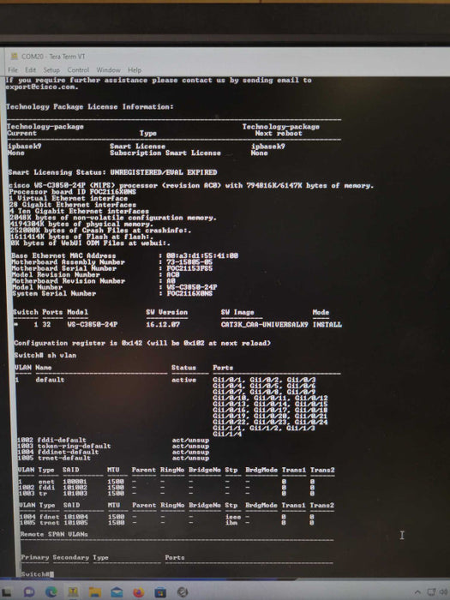Click the MAC address 00:a3:d1:55:41:00
This screenshot has height=600, width=450.
202,255
